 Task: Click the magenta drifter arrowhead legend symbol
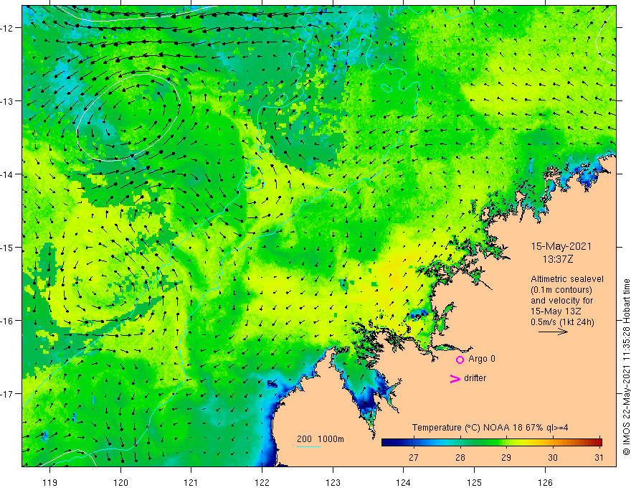(455, 378)
